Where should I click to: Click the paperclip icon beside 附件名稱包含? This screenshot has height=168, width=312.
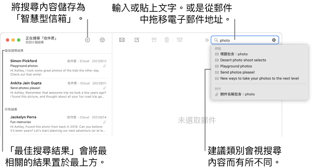coord(217,94)
